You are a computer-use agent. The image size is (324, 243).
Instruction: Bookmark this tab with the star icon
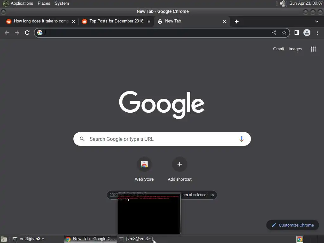(284, 33)
